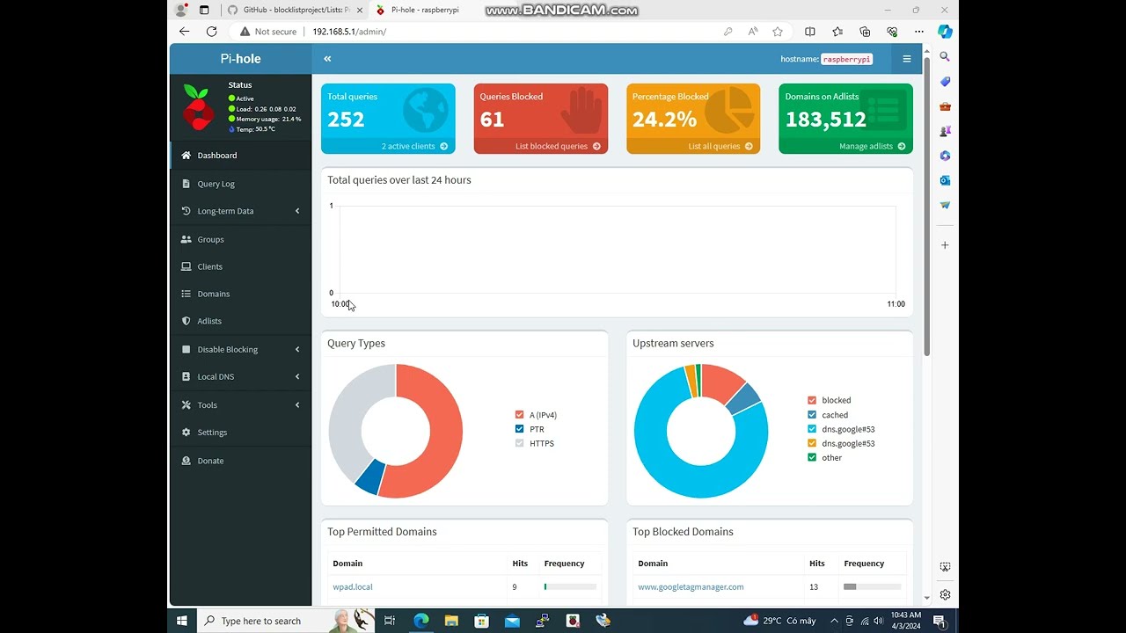Open the Domains management page

240,294
